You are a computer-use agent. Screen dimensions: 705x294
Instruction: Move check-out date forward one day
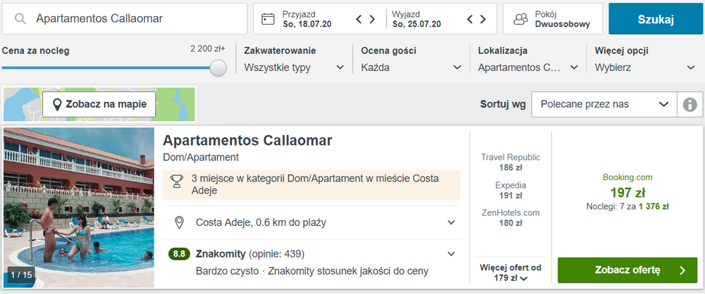click(482, 19)
